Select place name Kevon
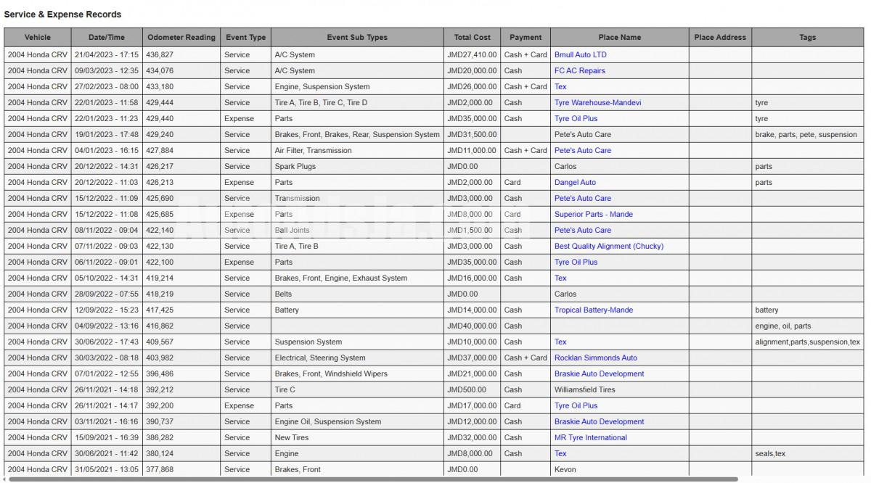This screenshot has height=483, width=871. (x=565, y=469)
